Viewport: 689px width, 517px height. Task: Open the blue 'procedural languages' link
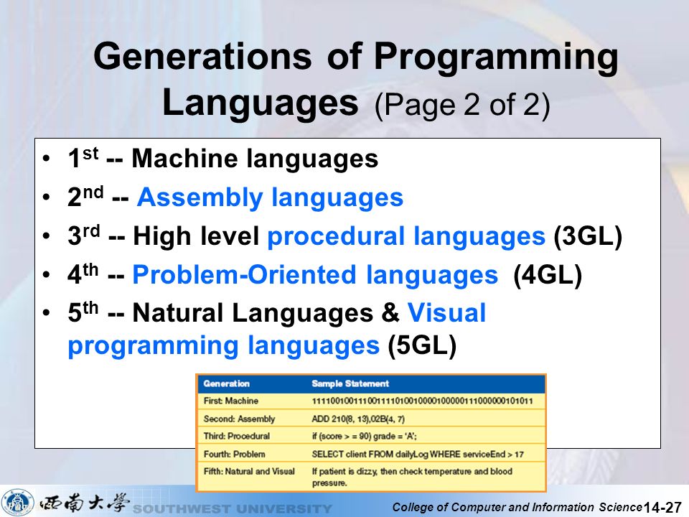point(406,236)
